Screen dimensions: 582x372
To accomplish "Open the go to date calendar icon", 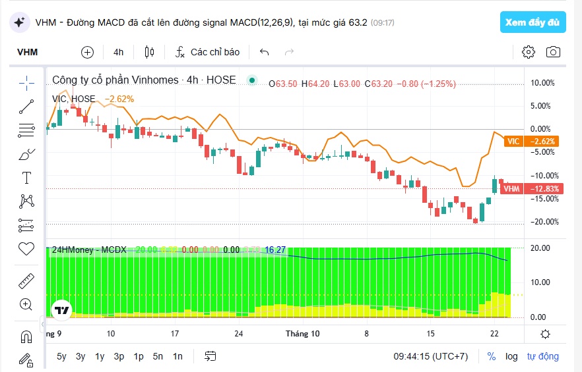I will [210, 356].
